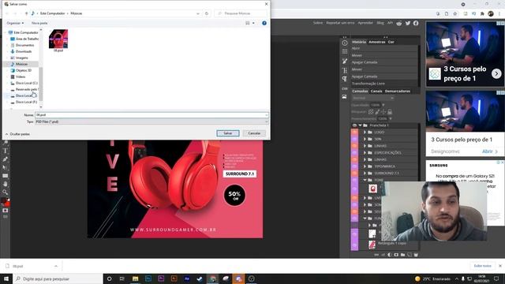
Task: Open the image panel icon in the side strip
Action: pos(345,96)
